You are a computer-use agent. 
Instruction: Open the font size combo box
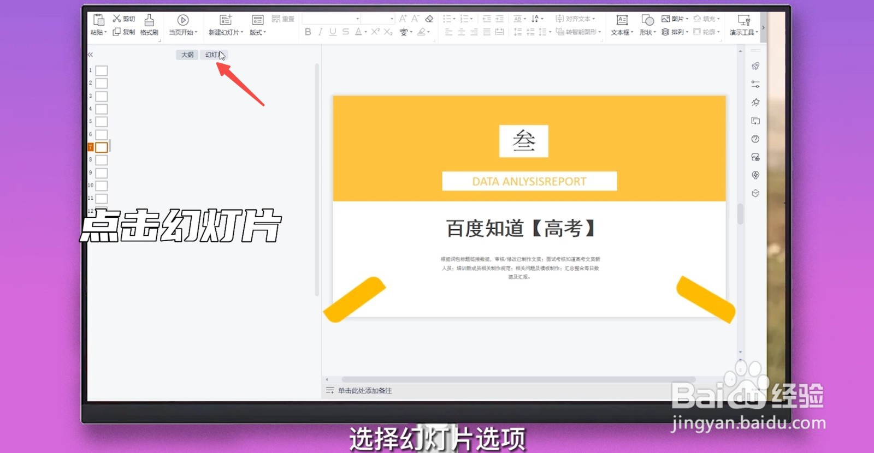click(378, 19)
